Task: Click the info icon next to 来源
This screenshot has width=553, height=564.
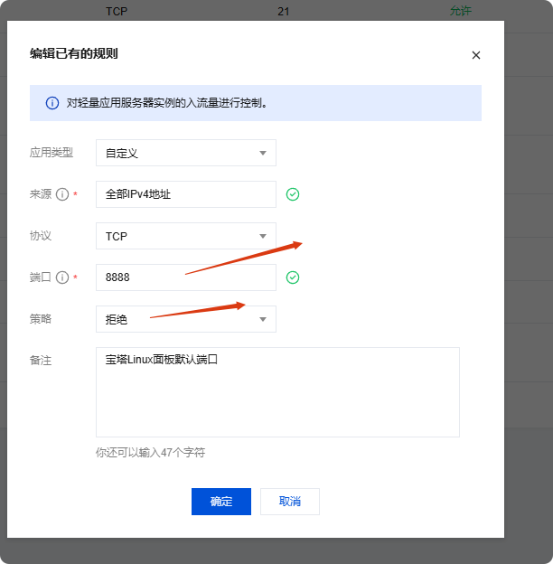Action: tap(62, 194)
